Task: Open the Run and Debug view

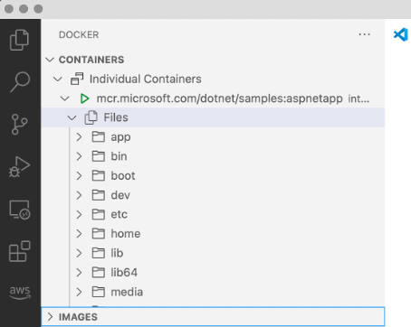Action: tap(19, 166)
